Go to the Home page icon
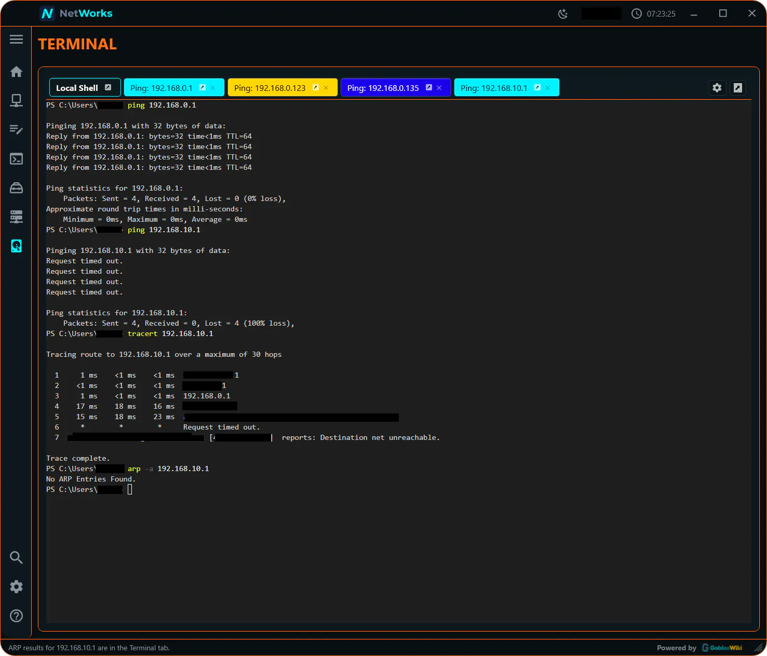 point(16,71)
